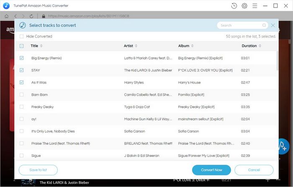Click duration 03:01 of Big Energy
Image resolution: width=293 pixels, height=187 pixels.
pyautogui.click(x=245, y=58)
